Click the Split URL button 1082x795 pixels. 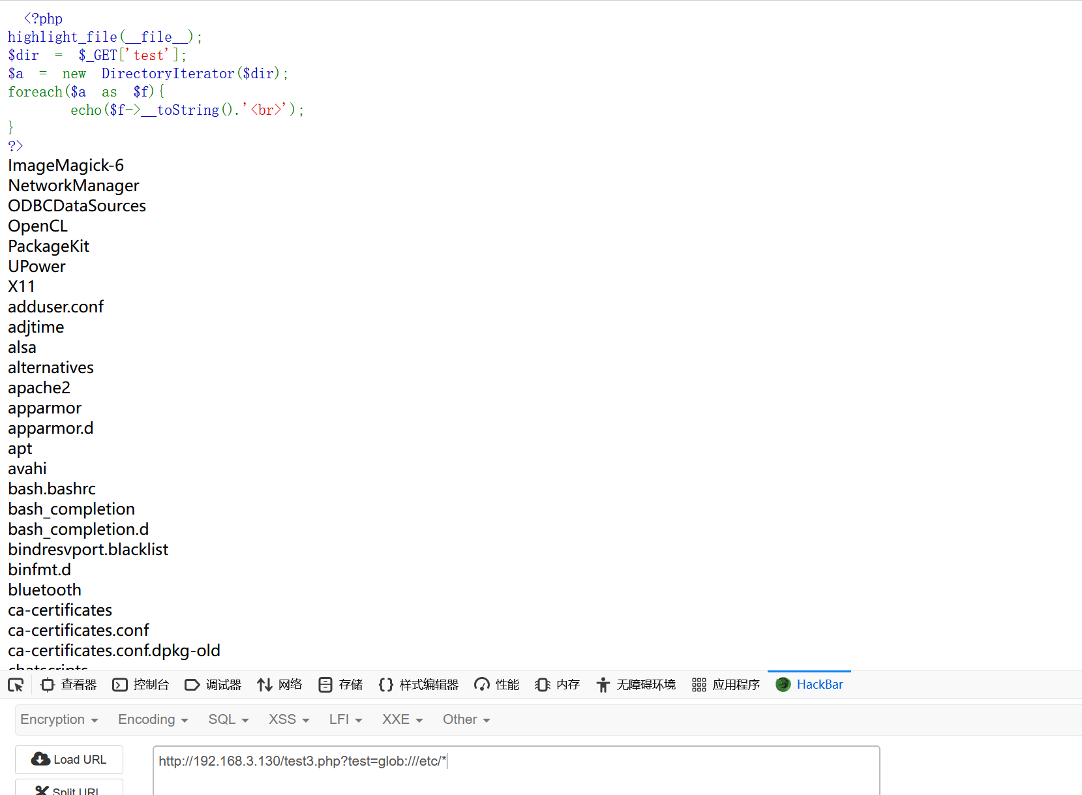coord(69,788)
